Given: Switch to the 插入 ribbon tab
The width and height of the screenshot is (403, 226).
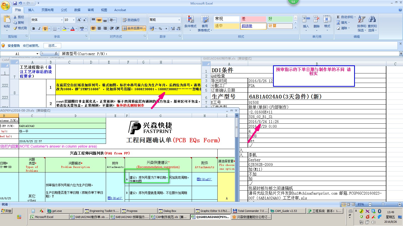Looking at the screenshot, I should [x=31, y=10].
